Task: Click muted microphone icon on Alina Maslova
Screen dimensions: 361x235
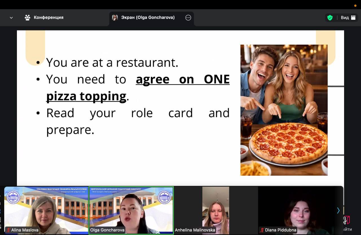Action: click(8, 230)
